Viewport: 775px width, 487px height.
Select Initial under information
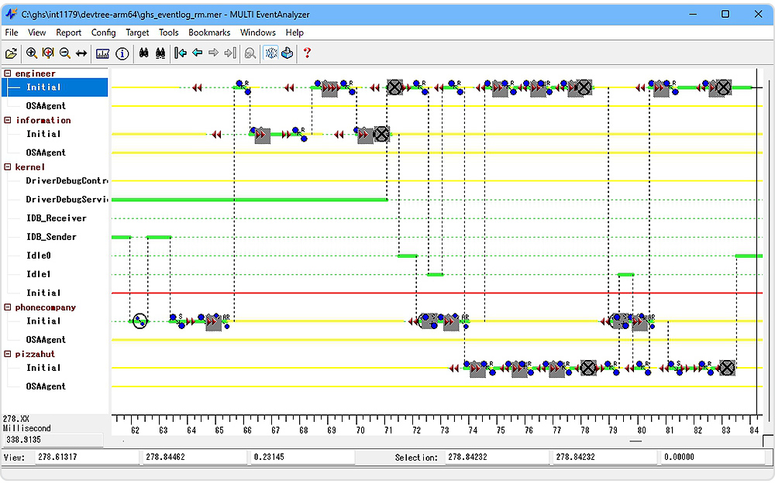[43, 134]
